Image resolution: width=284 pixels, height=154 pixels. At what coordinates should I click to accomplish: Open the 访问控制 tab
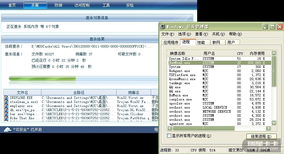coord(82,5)
